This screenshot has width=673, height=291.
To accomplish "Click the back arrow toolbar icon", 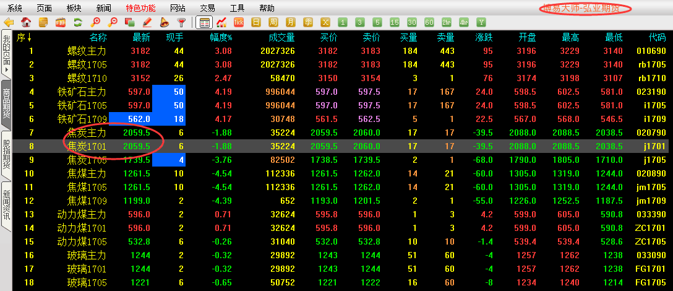I will pyautogui.click(x=9, y=22).
